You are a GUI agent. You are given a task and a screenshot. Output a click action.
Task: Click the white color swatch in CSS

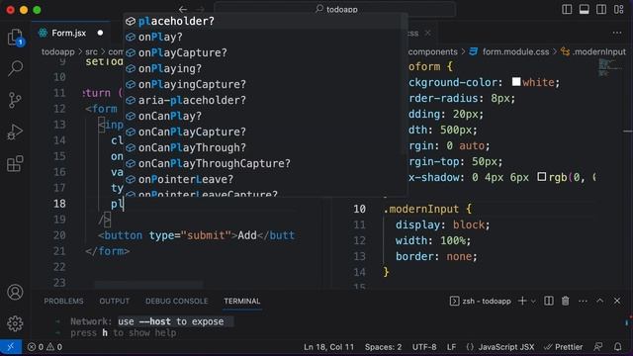click(x=516, y=82)
